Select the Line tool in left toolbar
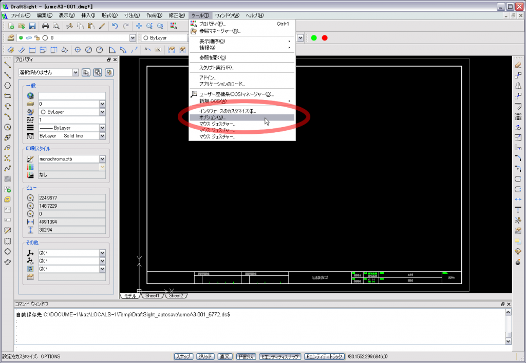Image resolution: width=526 pixels, height=363 pixels. (x=7, y=65)
